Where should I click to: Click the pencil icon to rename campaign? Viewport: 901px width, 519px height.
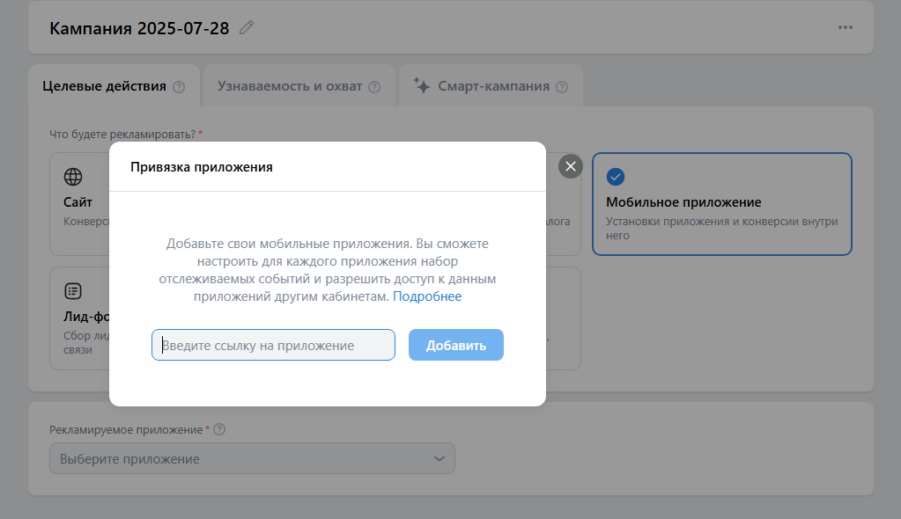point(247,27)
